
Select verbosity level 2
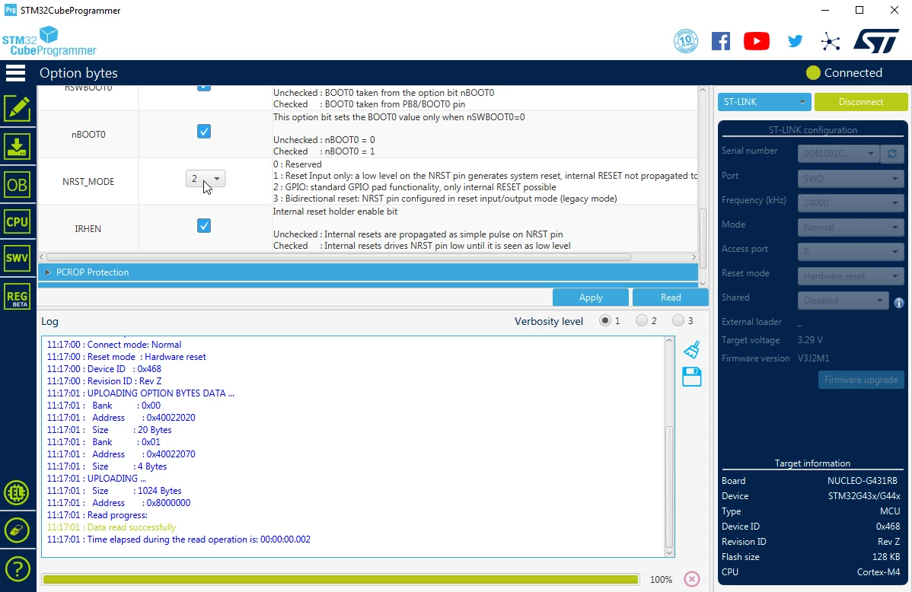click(x=642, y=320)
